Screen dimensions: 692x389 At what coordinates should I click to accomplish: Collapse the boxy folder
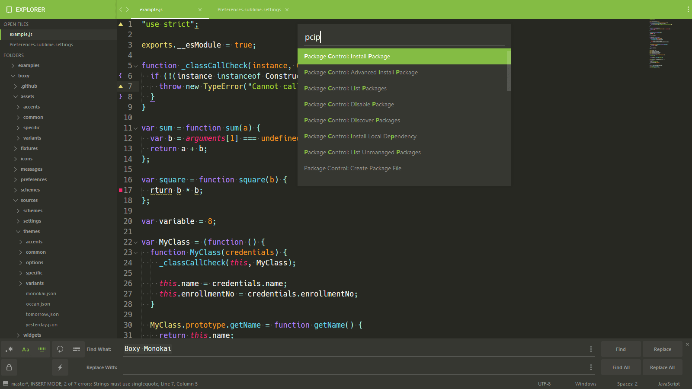click(x=13, y=76)
